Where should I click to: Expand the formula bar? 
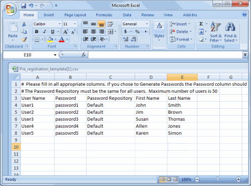[x=245, y=55]
